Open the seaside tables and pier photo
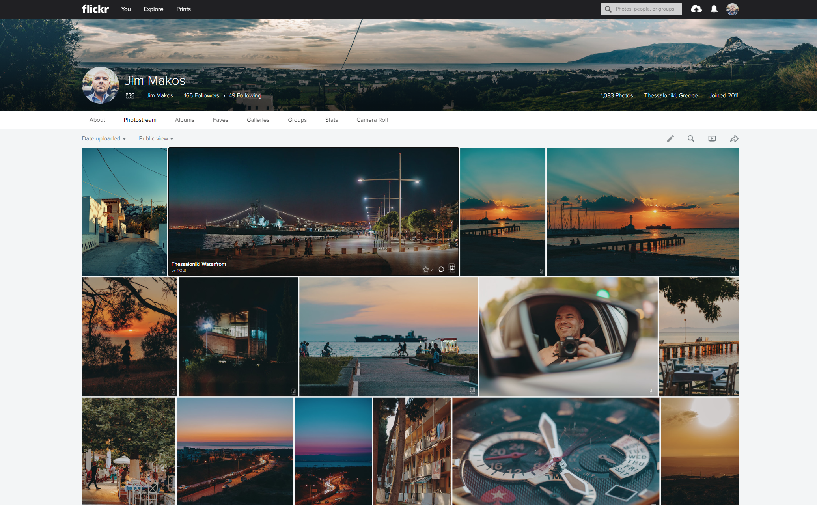 [699, 337]
